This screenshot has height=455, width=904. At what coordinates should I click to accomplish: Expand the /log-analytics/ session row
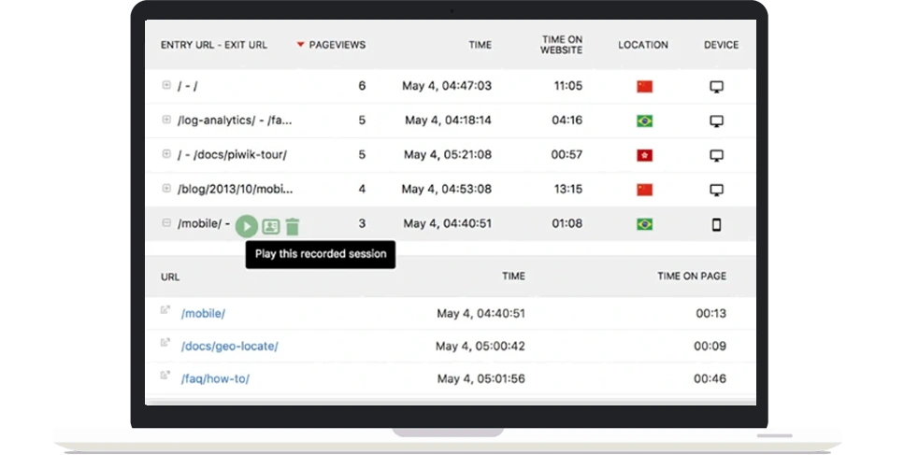coord(166,120)
